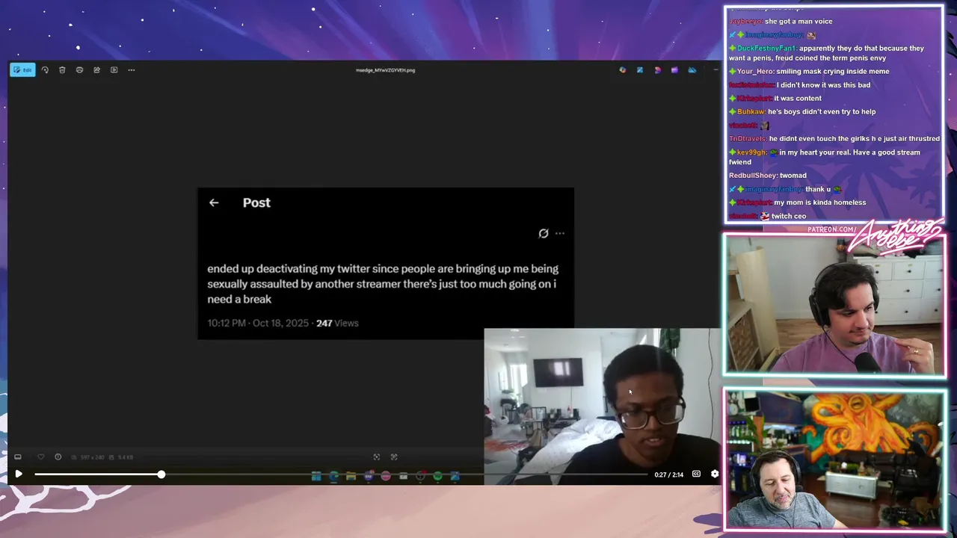Enter fullscreen via Photos footer expand icon
Image resolution: width=957 pixels, height=538 pixels.
[x=394, y=457]
